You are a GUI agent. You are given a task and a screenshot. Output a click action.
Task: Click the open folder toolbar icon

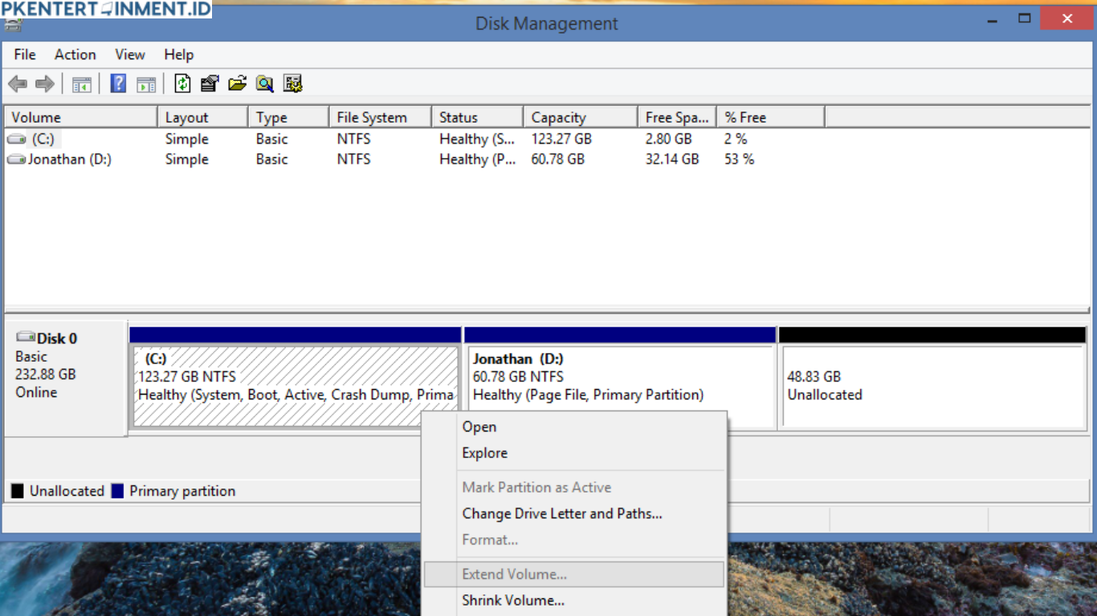(237, 84)
